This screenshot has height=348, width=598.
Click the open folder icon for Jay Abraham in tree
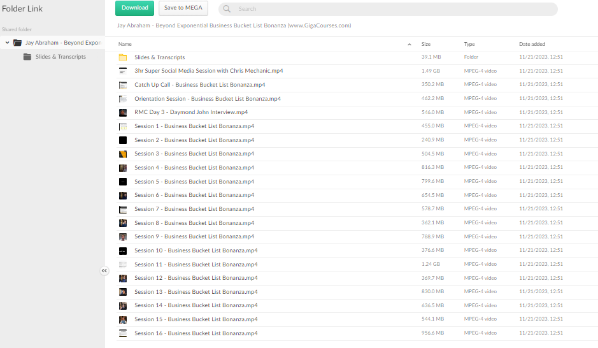18,43
